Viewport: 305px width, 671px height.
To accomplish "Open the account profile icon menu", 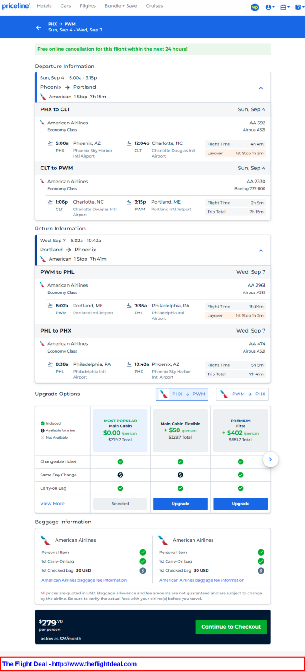I will pos(270,7).
